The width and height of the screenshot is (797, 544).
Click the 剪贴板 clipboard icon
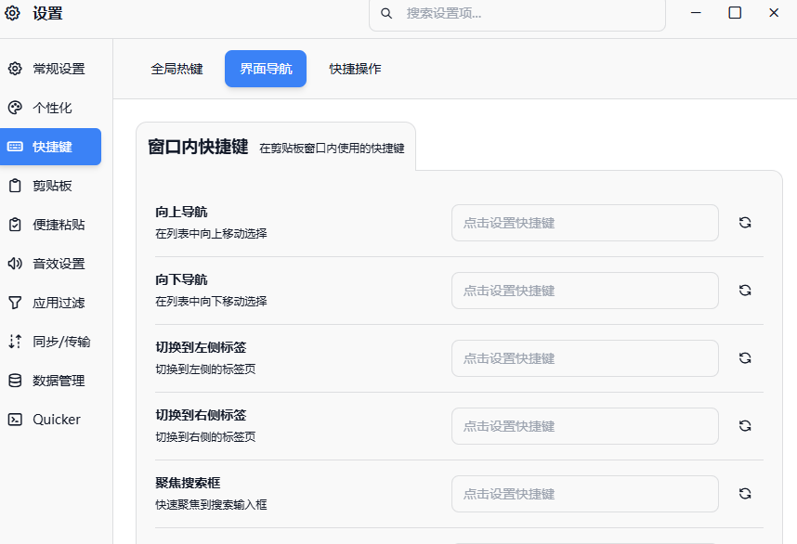15,186
